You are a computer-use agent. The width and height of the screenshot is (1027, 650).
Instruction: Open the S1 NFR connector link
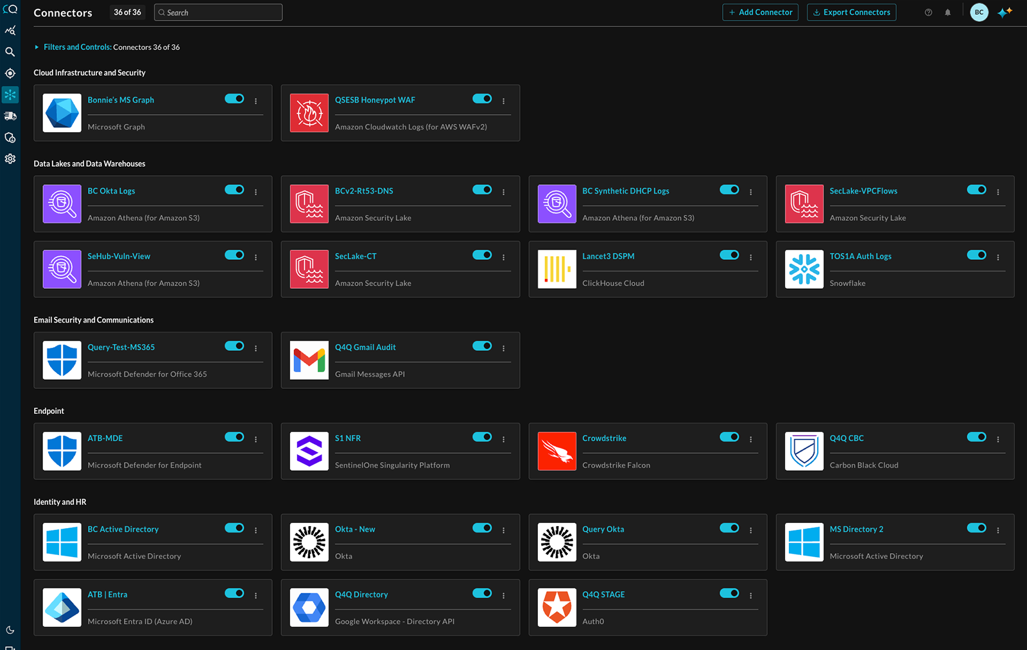tap(348, 438)
